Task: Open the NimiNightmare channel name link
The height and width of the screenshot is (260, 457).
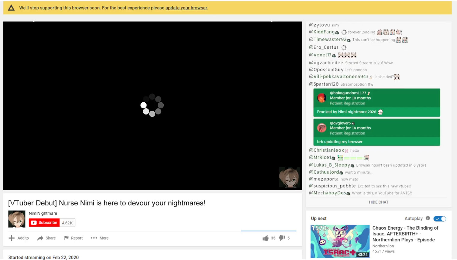Action: click(x=43, y=213)
